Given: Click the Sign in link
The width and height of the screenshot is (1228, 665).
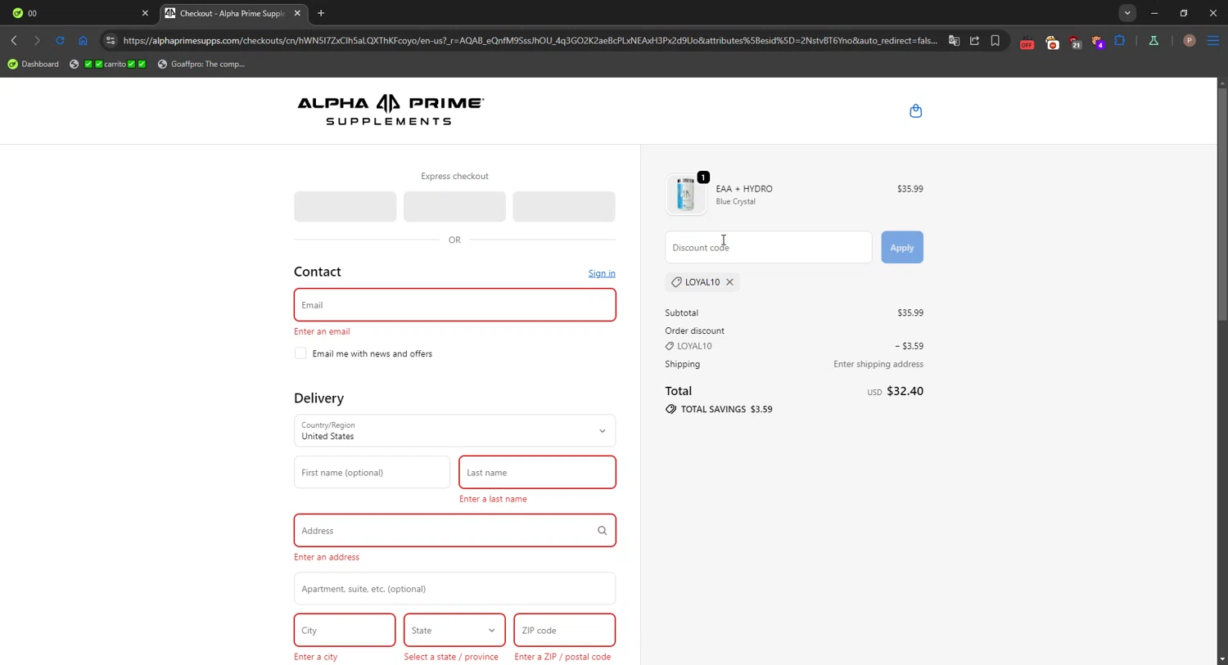Looking at the screenshot, I should [602, 273].
